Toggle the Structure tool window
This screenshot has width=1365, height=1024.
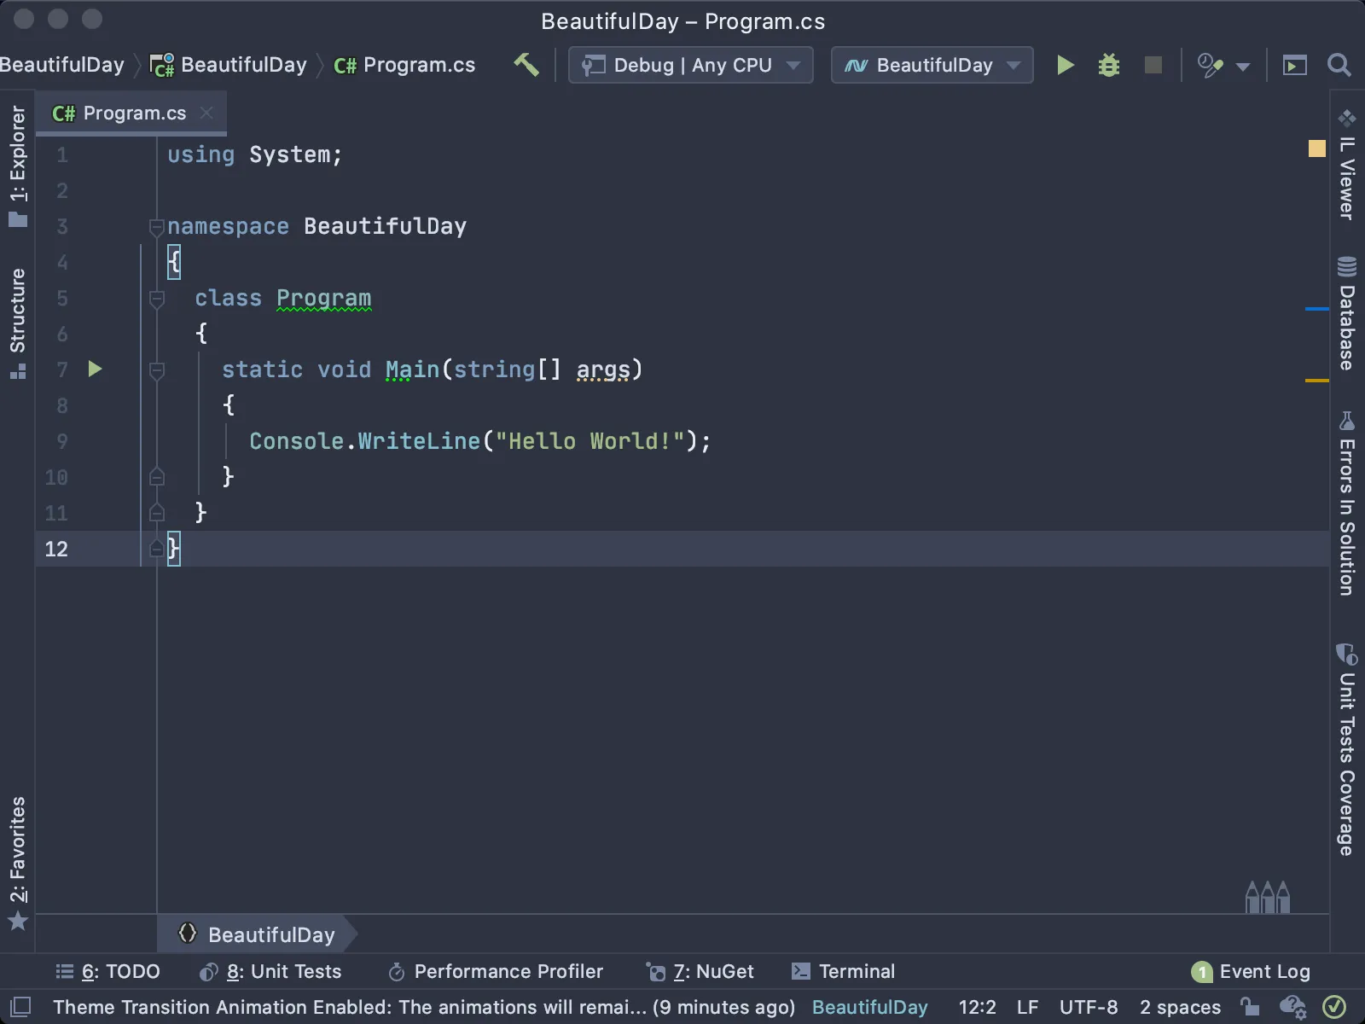tap(18, 323)
